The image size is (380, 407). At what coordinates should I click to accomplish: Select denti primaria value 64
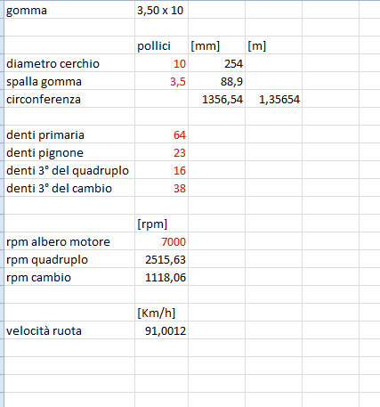(161, 134)
